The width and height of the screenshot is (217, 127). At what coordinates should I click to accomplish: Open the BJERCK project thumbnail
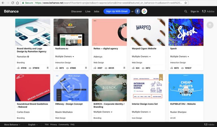pyautogui.click(x=109, y=88)
